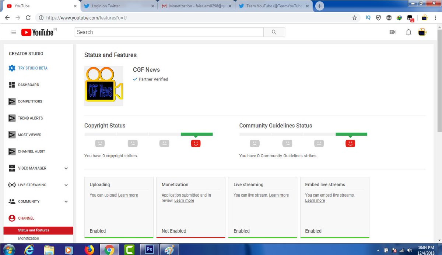Open a new browser tab
442x255 pixels.
tap(320, 6)
